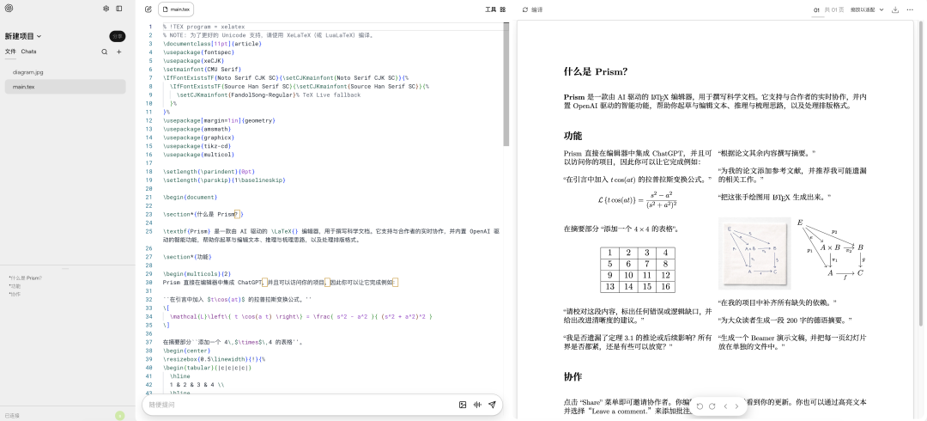927x421 pixels.
Task: Click the 分享 share button
Action: coord(117,36)
